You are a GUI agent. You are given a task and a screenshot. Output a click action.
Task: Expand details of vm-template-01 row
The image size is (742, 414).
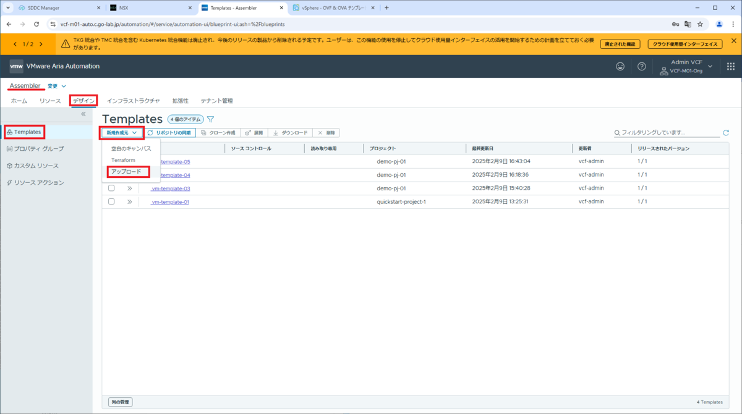coord(129,201)
